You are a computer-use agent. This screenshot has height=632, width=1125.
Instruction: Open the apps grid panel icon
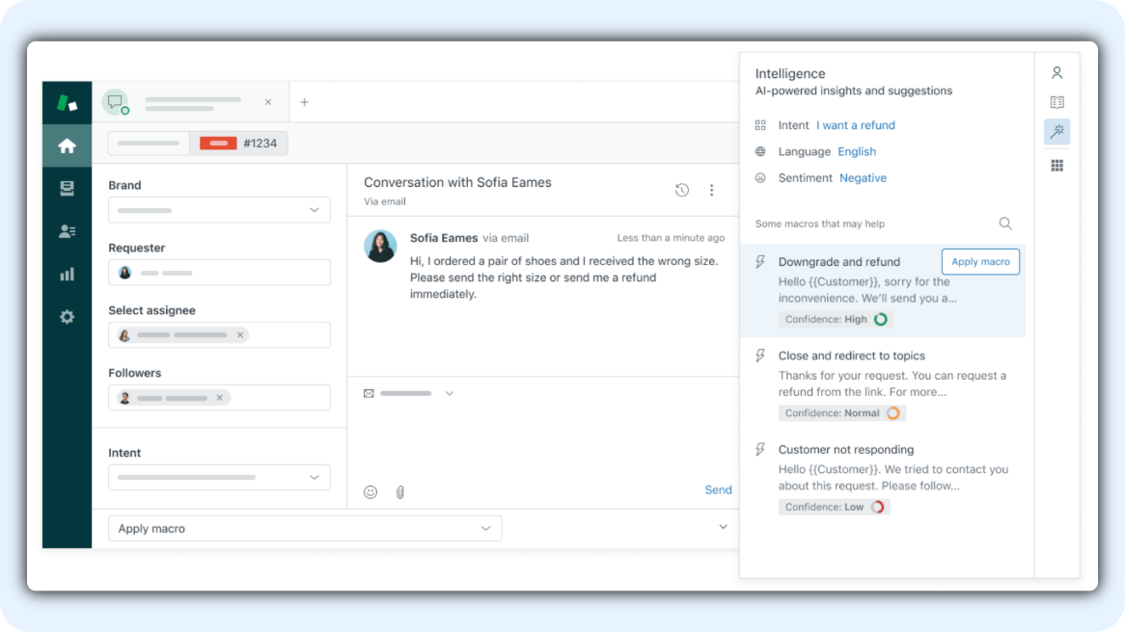pos(1056,166)
